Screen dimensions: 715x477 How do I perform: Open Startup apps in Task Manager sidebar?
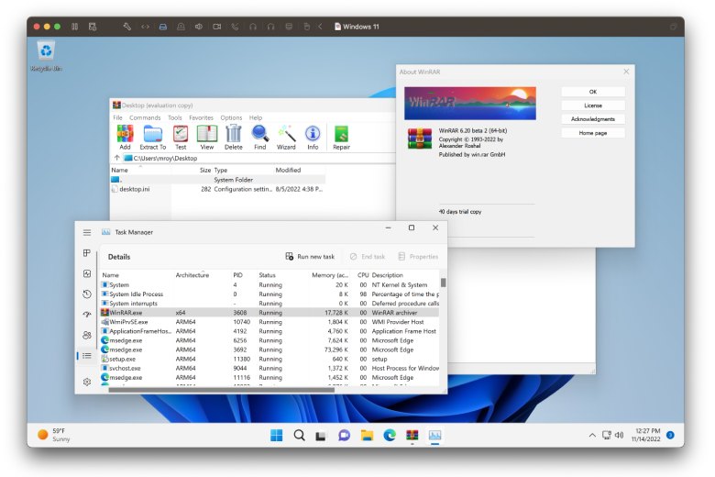tap(87, 315)
